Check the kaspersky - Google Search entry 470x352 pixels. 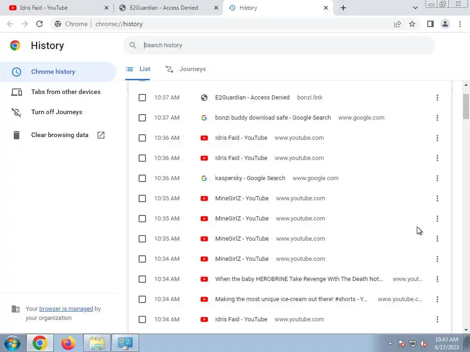[x=142, y=178]
